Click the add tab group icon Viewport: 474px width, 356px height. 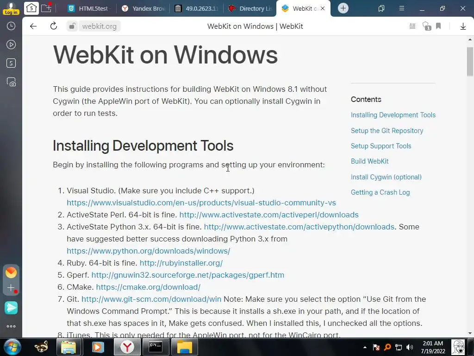[46, 8]
